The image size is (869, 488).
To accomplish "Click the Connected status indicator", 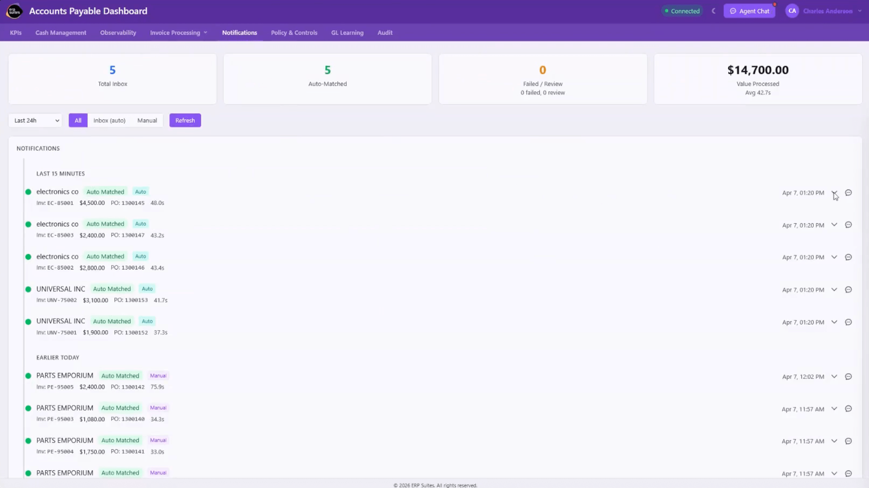I will click(x=682, y=11).
